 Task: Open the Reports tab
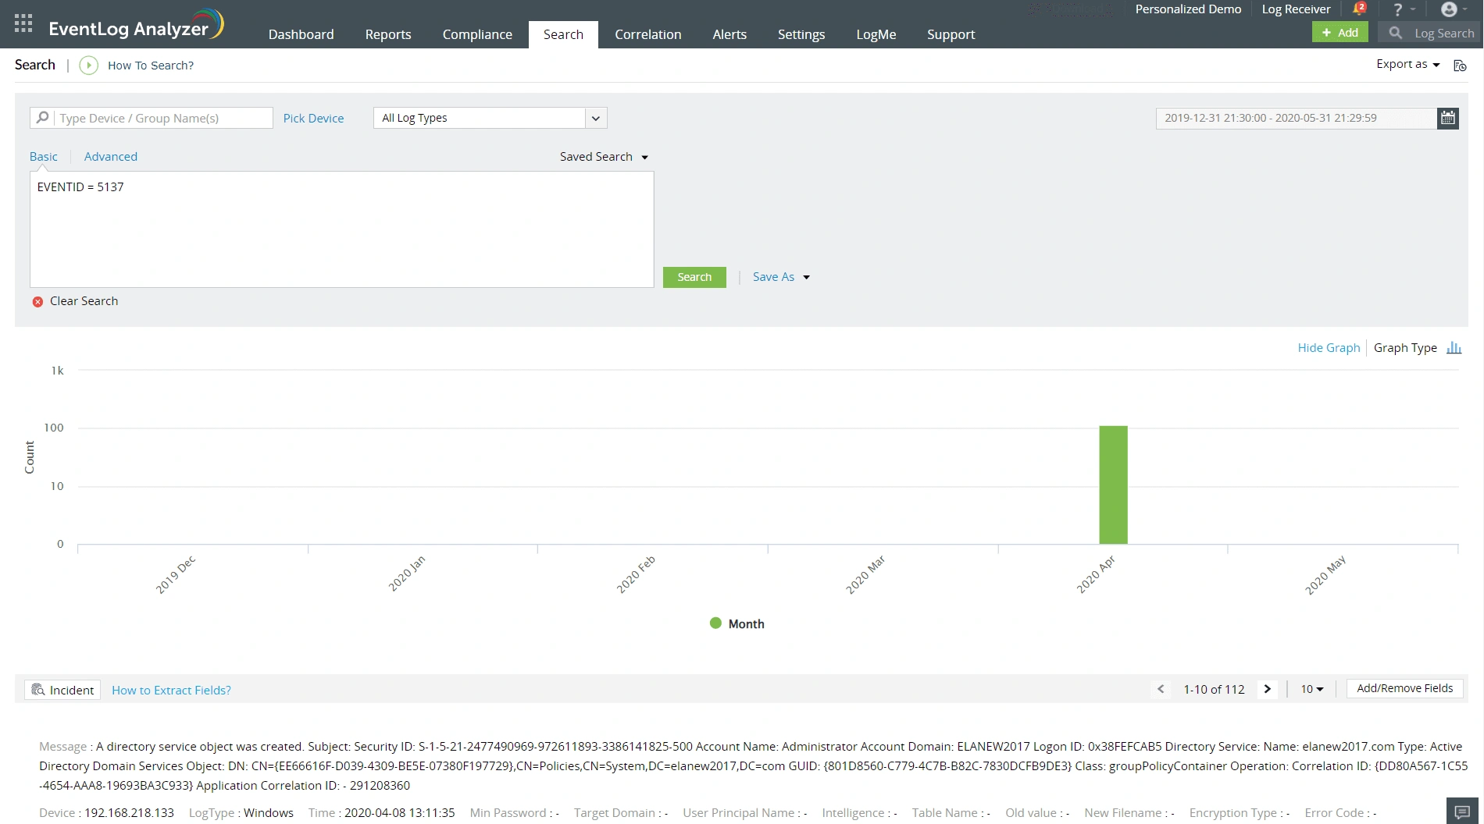tap(388, 34)
